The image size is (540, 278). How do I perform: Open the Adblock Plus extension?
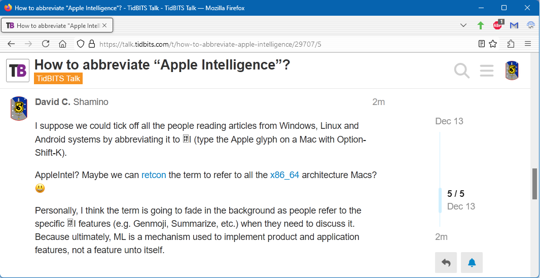tap(497, 25)
